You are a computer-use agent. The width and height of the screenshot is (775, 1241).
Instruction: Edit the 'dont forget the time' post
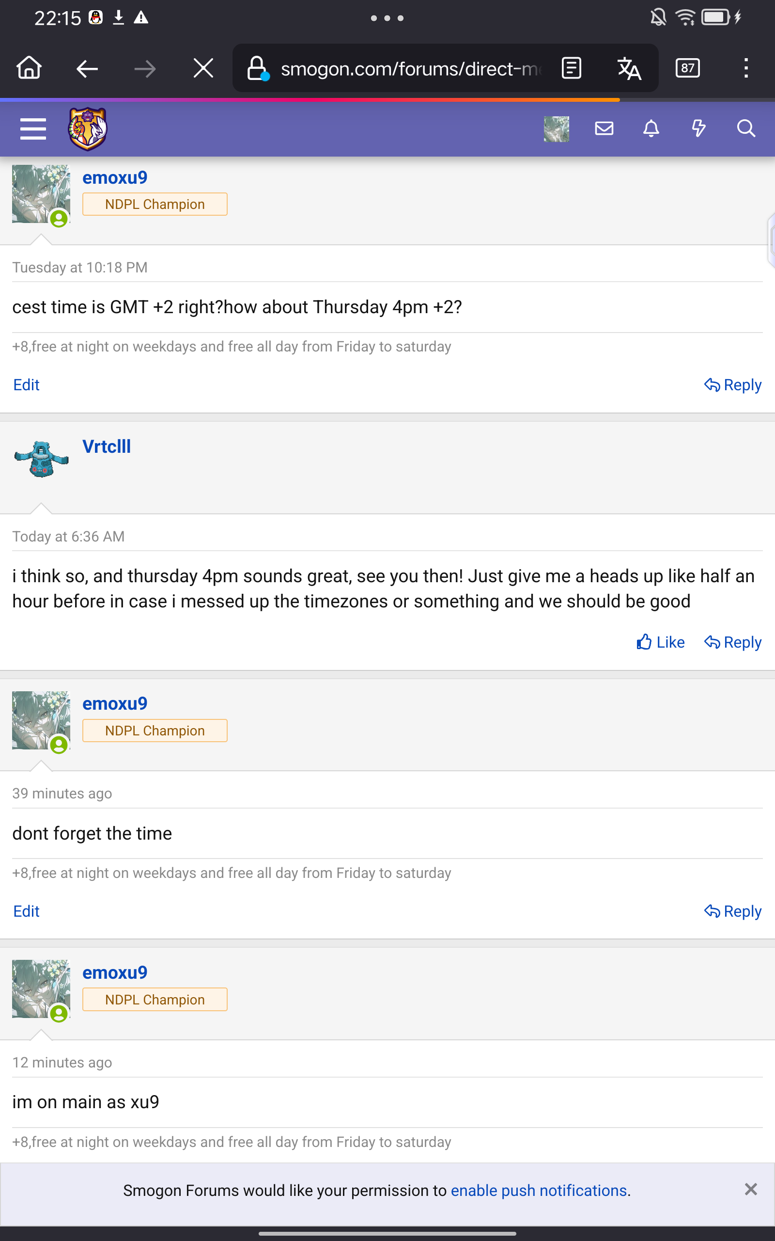click(26, 911)
